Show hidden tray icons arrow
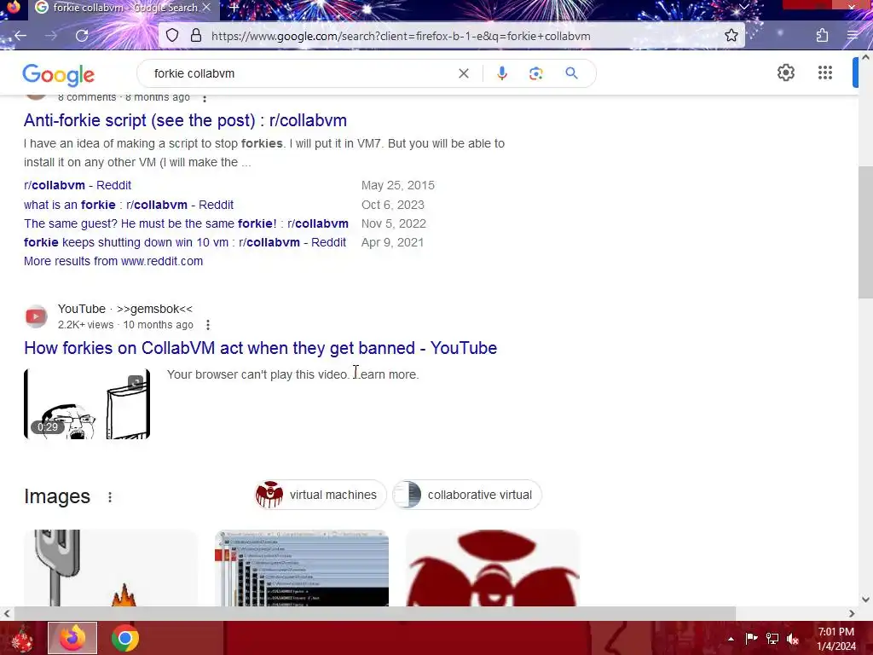Viewport: 873px width, 655px height. (731, 639)
